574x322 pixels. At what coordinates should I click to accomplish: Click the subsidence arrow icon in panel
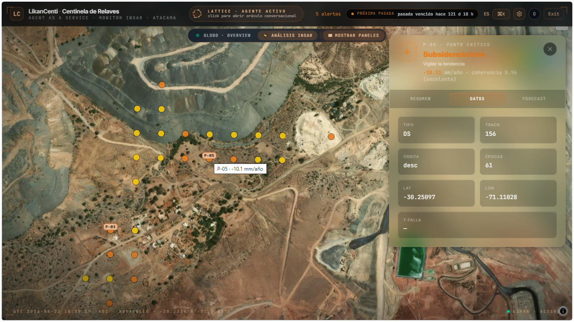click(407, 52)
